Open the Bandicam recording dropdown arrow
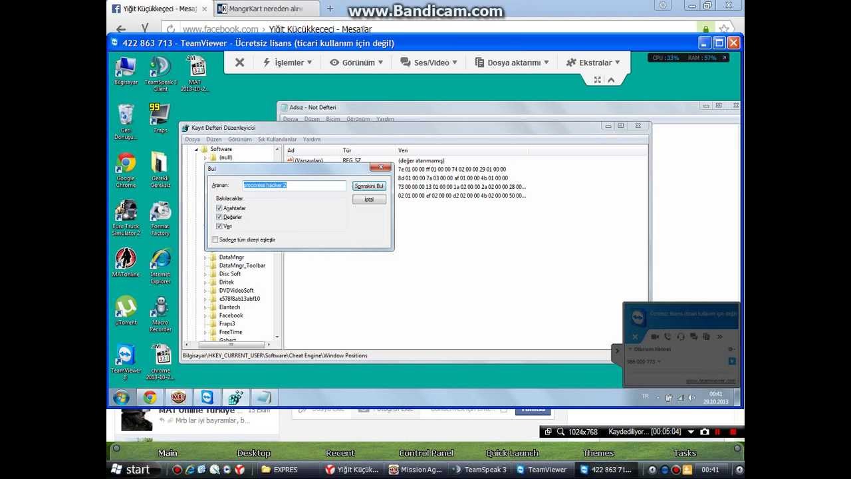This screenshot has height=479, width=851. (691, 432)
